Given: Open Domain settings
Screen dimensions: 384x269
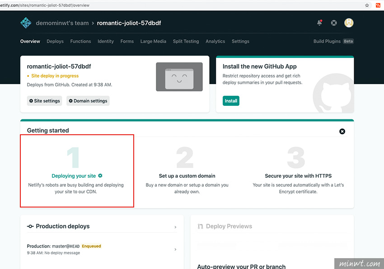Looking at the screenshot, I should (x=88, y=101).
